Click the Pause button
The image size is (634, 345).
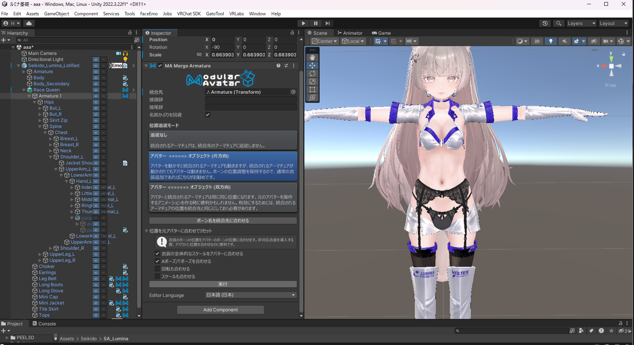316,24
